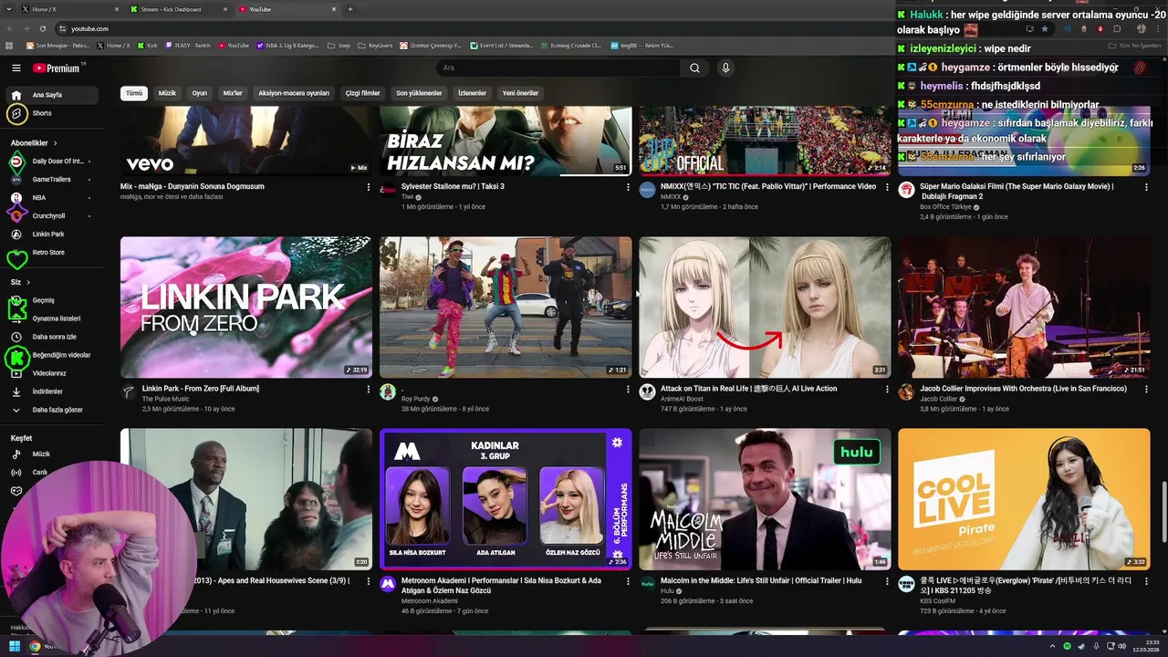Open Jacob Collier orchestra video thumbnail

coord(1024,308)
